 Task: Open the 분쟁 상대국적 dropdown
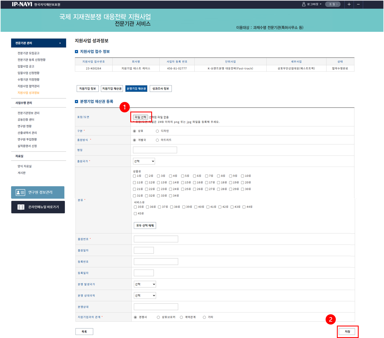(x=145, y=295)
